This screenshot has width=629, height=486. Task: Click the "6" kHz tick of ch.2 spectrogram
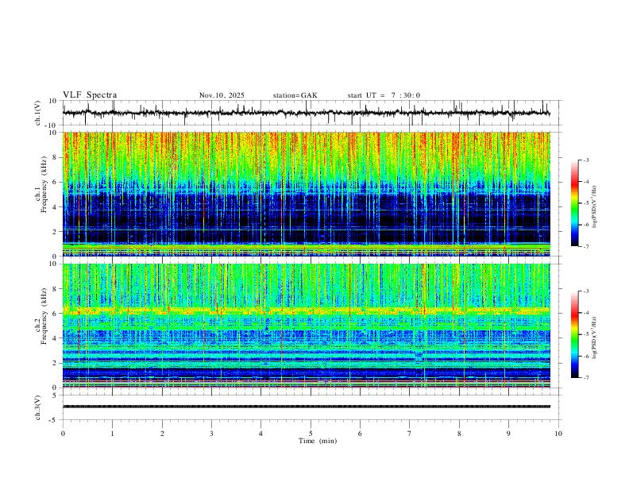coord(56,313)
